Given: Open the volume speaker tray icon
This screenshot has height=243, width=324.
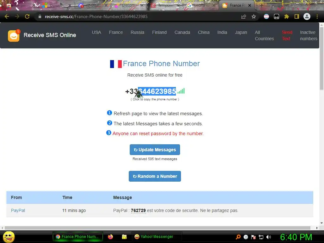Looking at the screenshot, I should [x=269, y=237].
